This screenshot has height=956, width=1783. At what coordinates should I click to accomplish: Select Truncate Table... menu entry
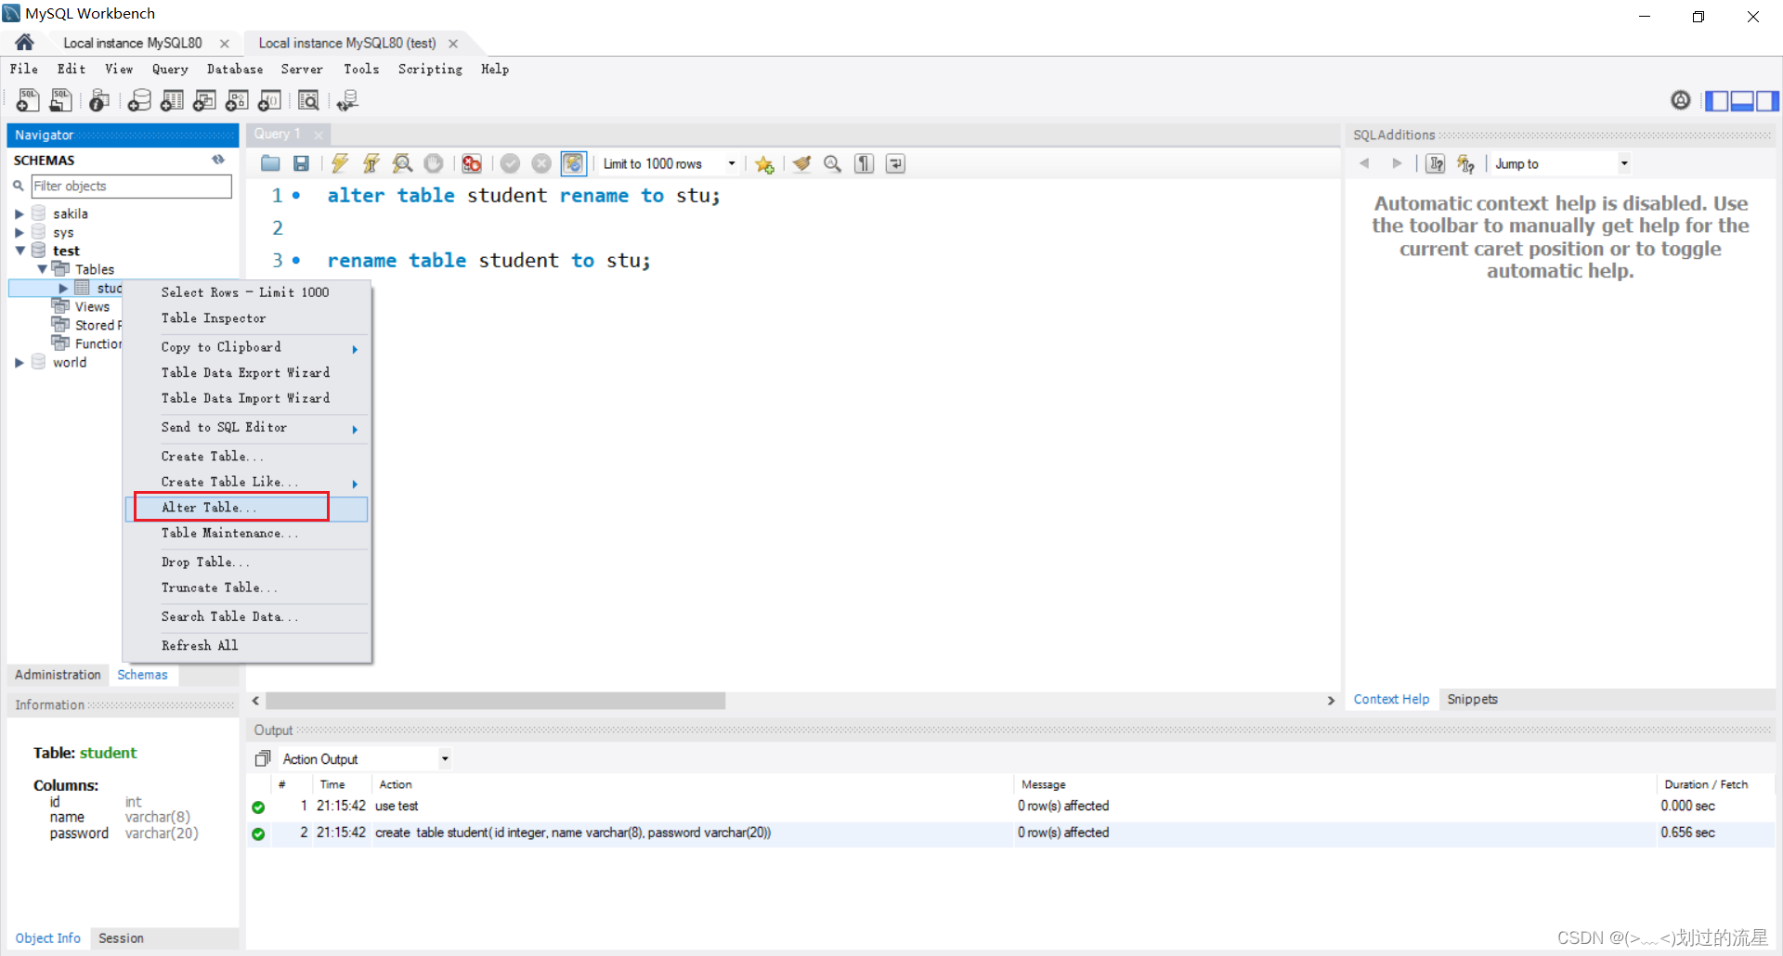[247, 588]
